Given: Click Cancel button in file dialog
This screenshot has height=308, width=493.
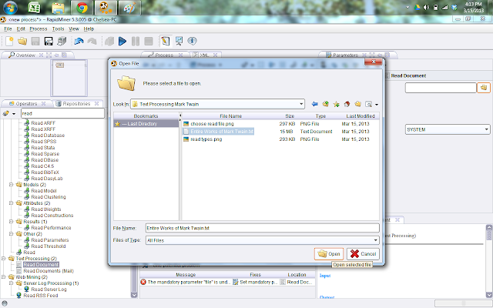Looking at the screenshot, I should pyautogui.click(x=363, y=254).
